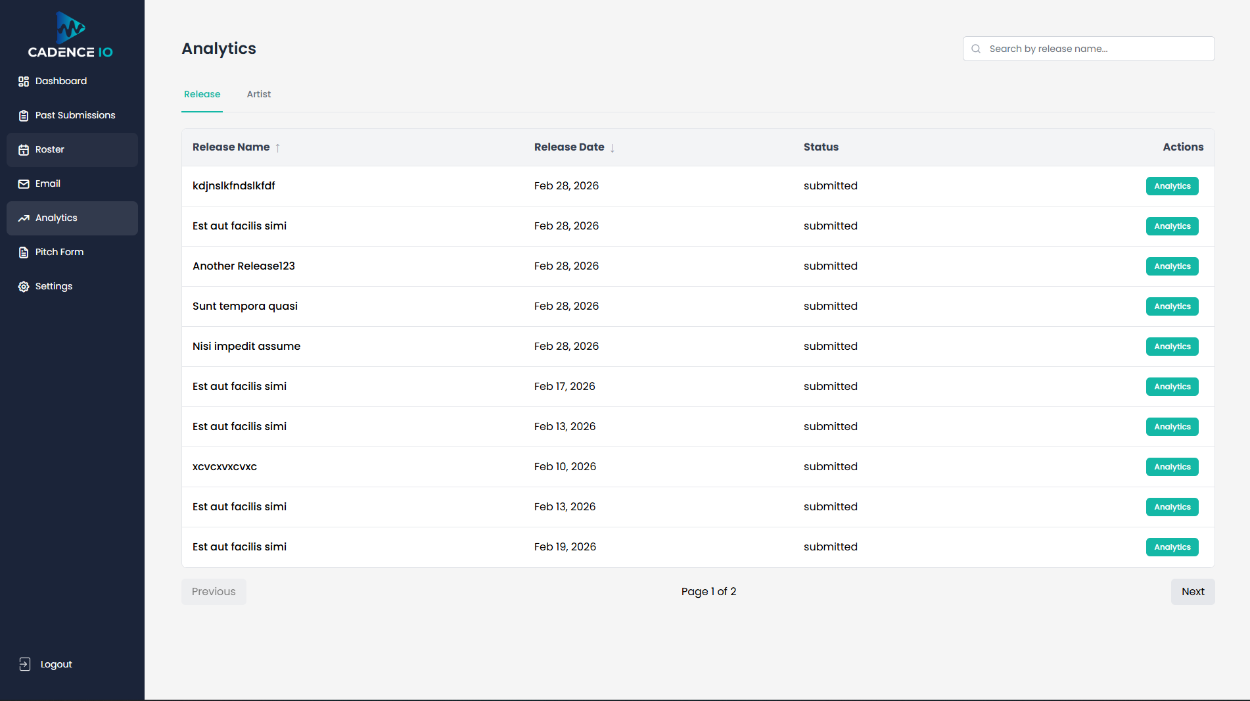Screen dimensions: 1250x701
Task: Click the kdjnslkfndslkfdf release name
Action: coord(234,186)
